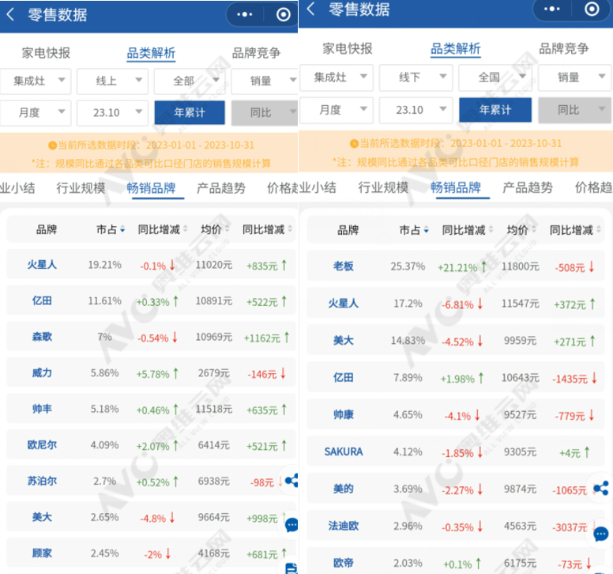613x574 pixels.
Task: Open 行业规模 sub-tab in left panel
Action: 81,188
